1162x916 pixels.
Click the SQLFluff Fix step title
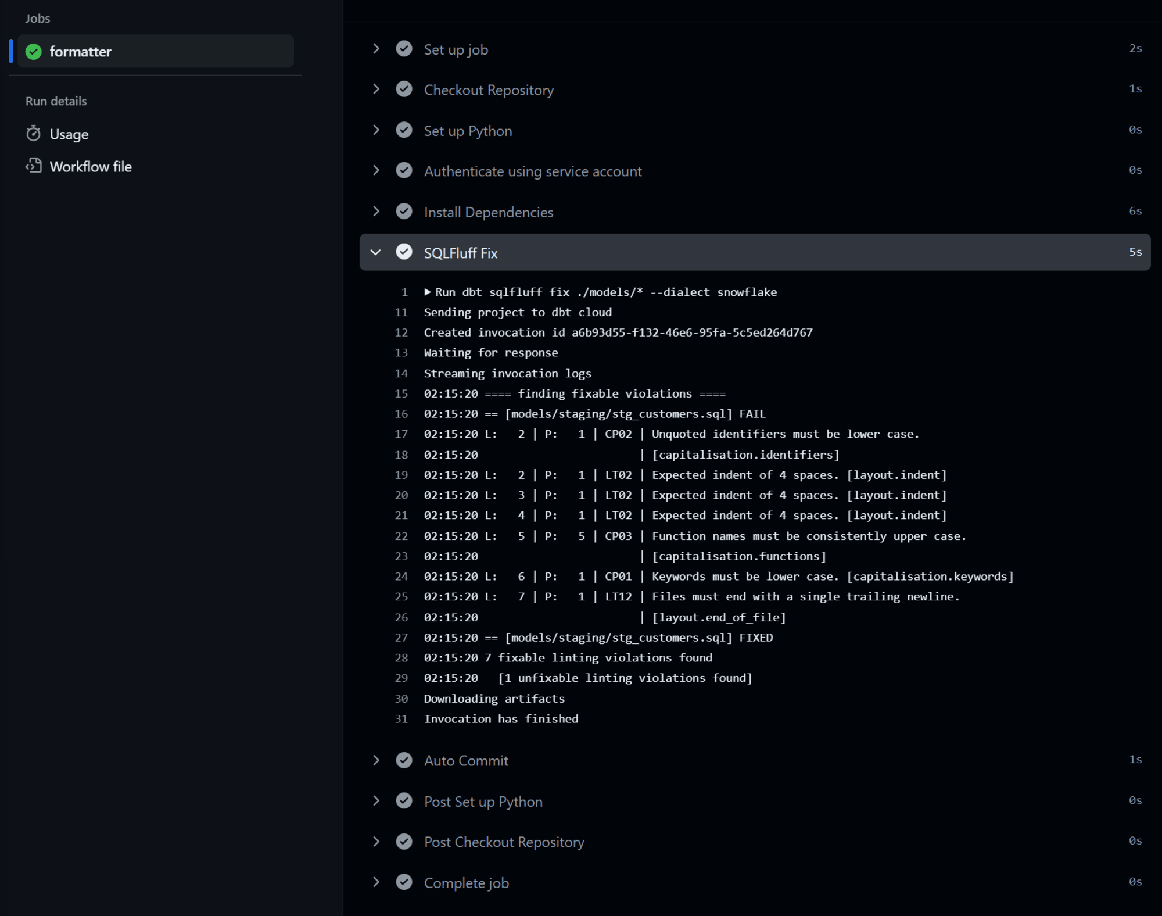click(x=461, y=253)
